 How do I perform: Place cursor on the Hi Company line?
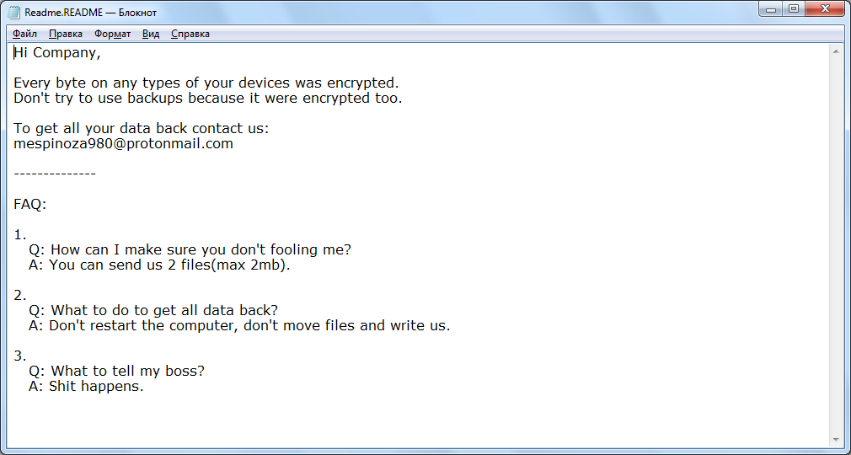point(56,53)
